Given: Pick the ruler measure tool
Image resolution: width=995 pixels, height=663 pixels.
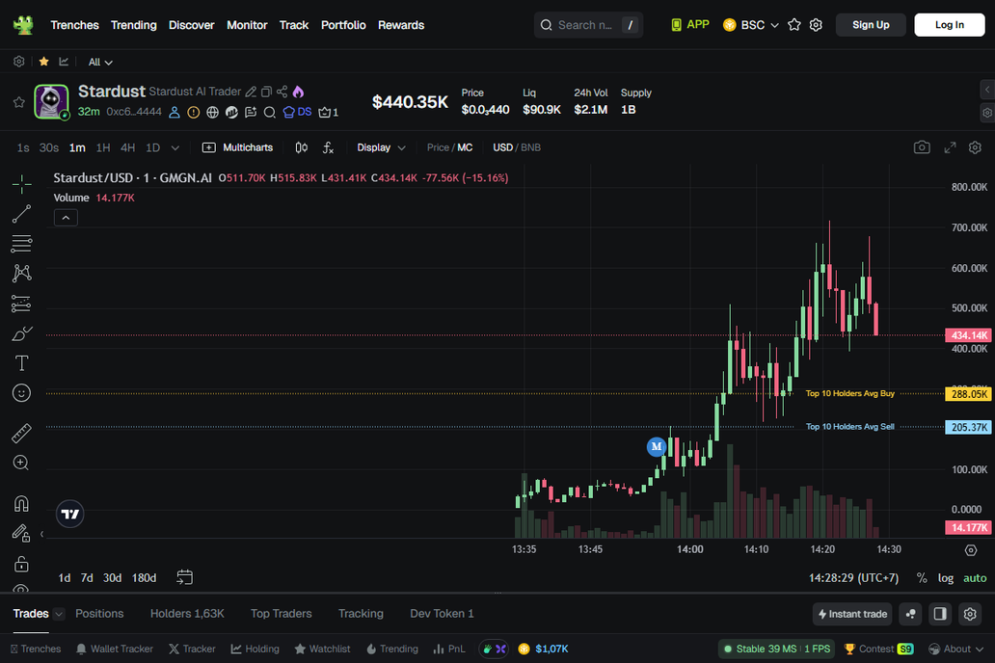Looking at the screenshot, I should 21,434.
